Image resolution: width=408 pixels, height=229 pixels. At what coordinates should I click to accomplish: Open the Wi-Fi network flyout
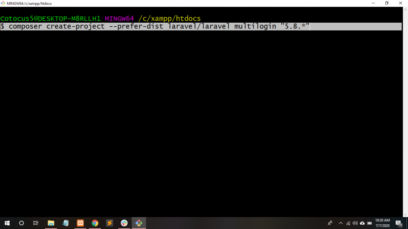tap(348, 223)
